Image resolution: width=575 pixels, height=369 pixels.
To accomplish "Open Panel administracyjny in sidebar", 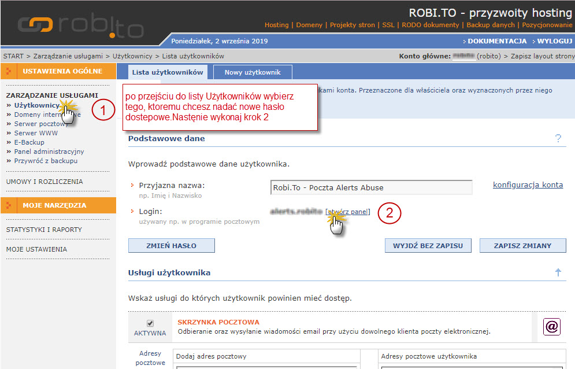I will coord(49,152).
